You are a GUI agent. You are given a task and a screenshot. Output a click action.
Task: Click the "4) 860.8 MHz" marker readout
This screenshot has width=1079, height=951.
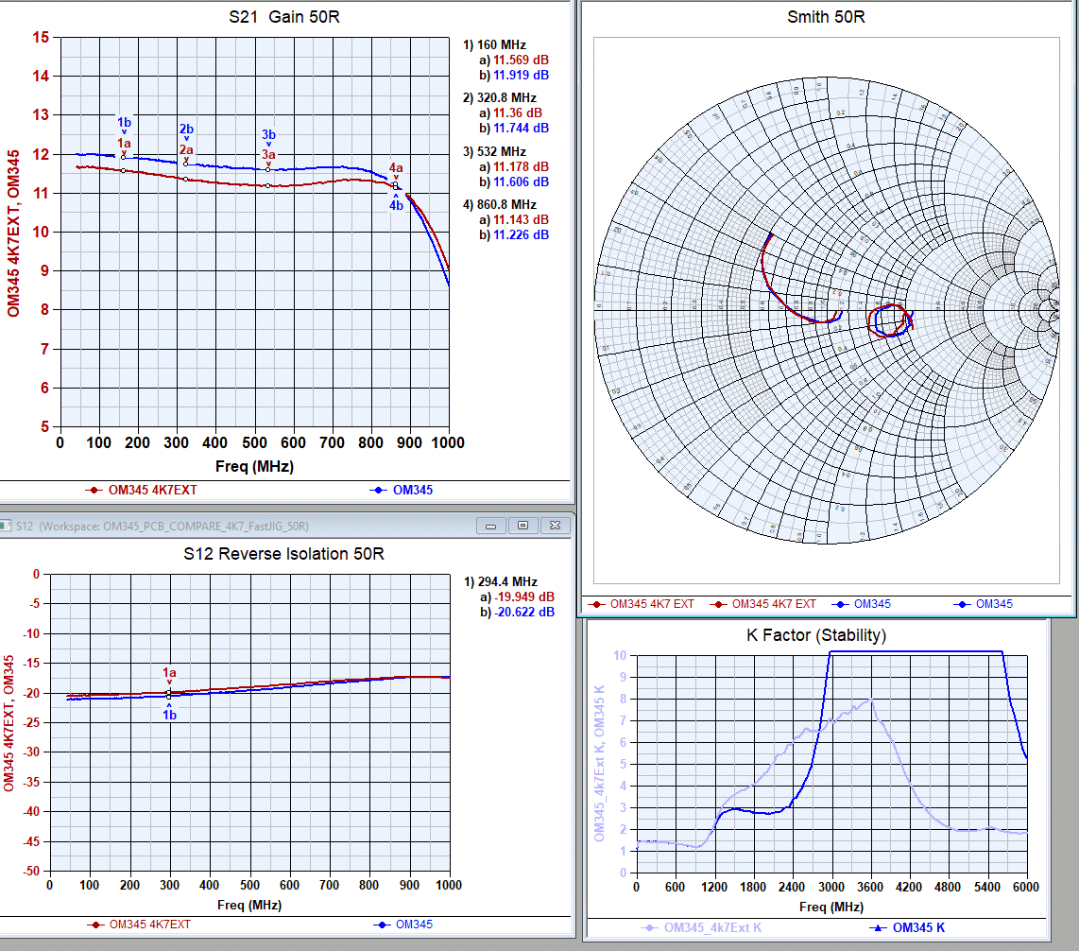(x=500, y=205)
